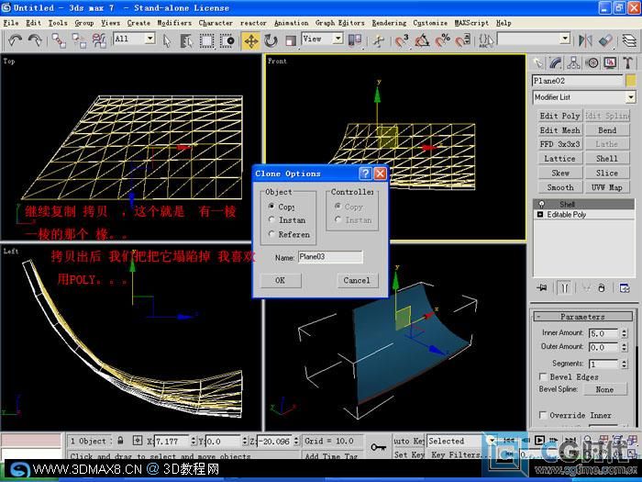Click the Redo arrow in toolbar
Screen dimensions: 642x482
tap(36, 40)
